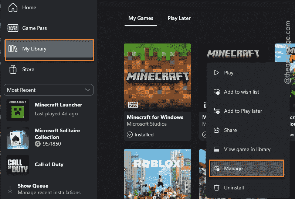Click the Installed status text on Minecraft for Windows
The image size is (295, 199).
point(144,135)
